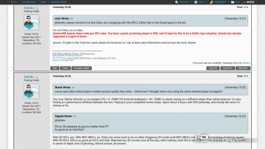The image size is (265, 149).
Task: Open 'Kodi A/V Samples wiki' signature link
Action: (x=63, y=60)
